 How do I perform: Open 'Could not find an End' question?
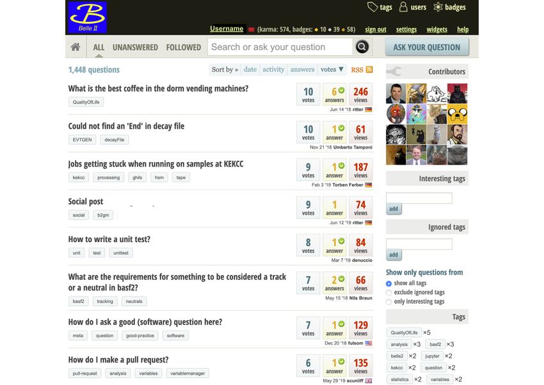pyautogui.click(x=126, y=126)
